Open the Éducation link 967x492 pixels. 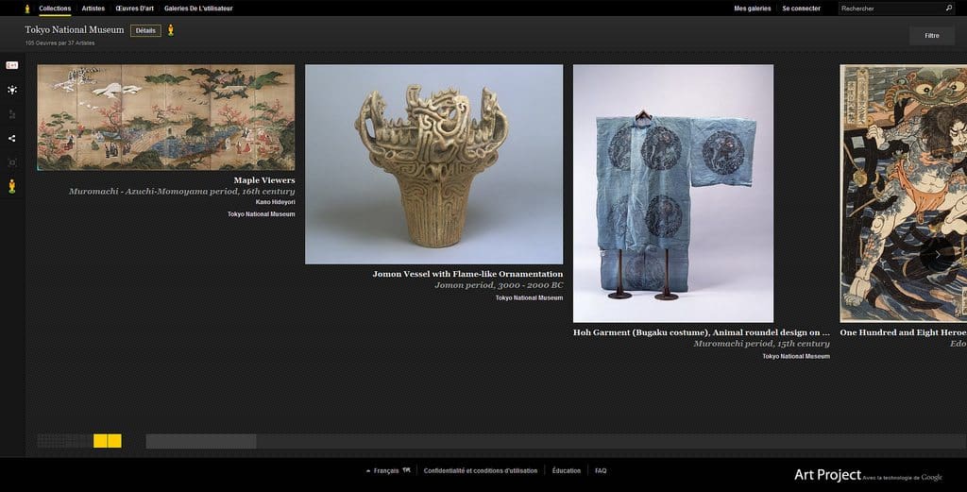567,471
